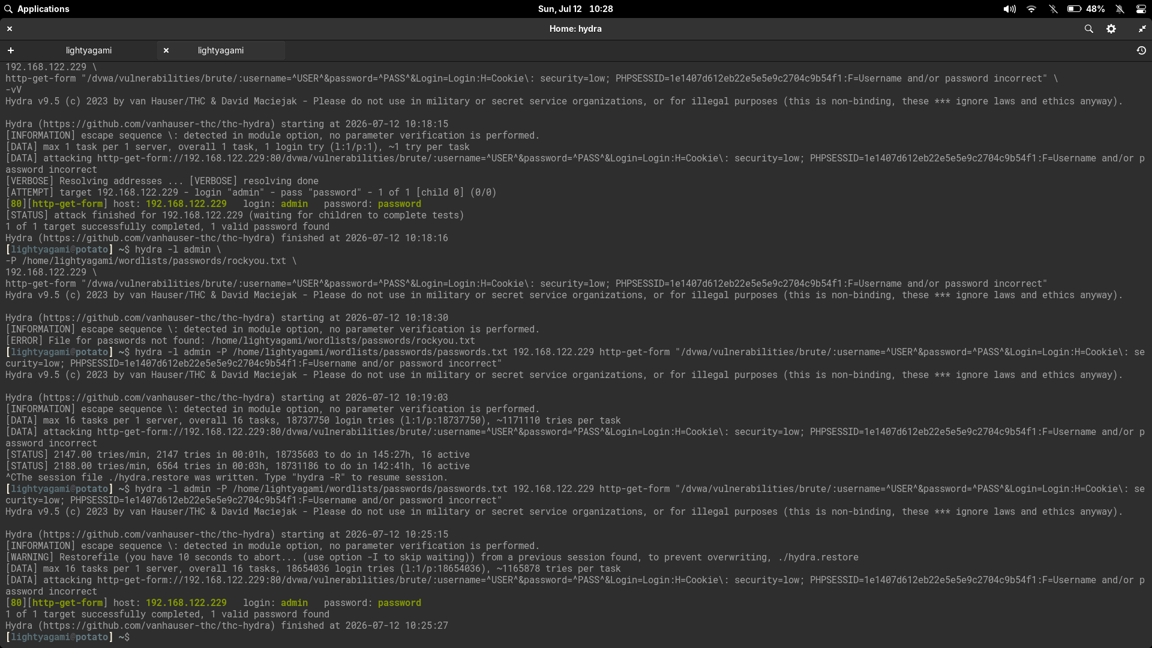Click the '[VERBOSE] Resolving addresses' line
The width and height of the screenshot is (1152, 648).
(162, 181)
